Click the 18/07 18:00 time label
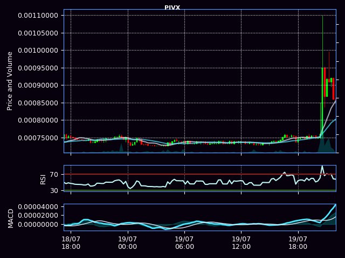This screenshot has height=258, width=345. click(71, 242)
